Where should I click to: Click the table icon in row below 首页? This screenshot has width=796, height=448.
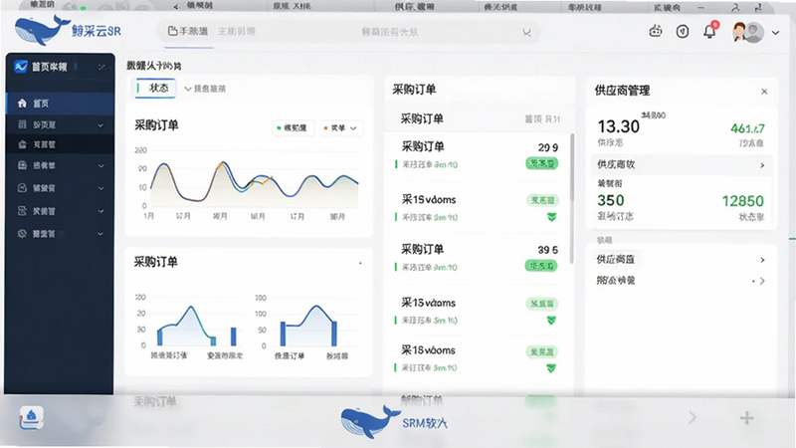[x=22, y=124]
